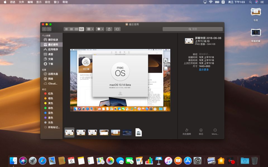Screen dimensions: 268x167
Task: Open Notification Center from menu bar
Action: click(x=262, y=2)
